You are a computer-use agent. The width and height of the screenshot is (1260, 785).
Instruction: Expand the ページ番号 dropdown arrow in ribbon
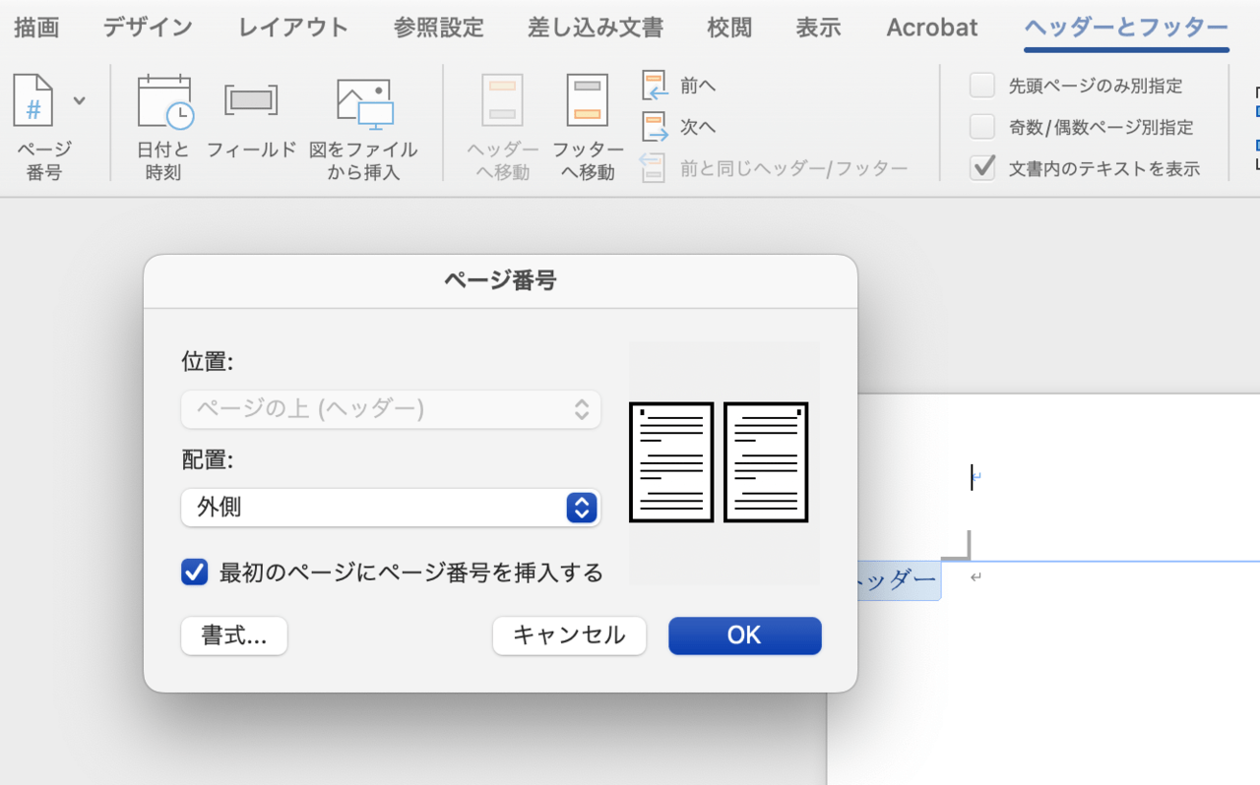pyautogui.click(x=80, y=100)
